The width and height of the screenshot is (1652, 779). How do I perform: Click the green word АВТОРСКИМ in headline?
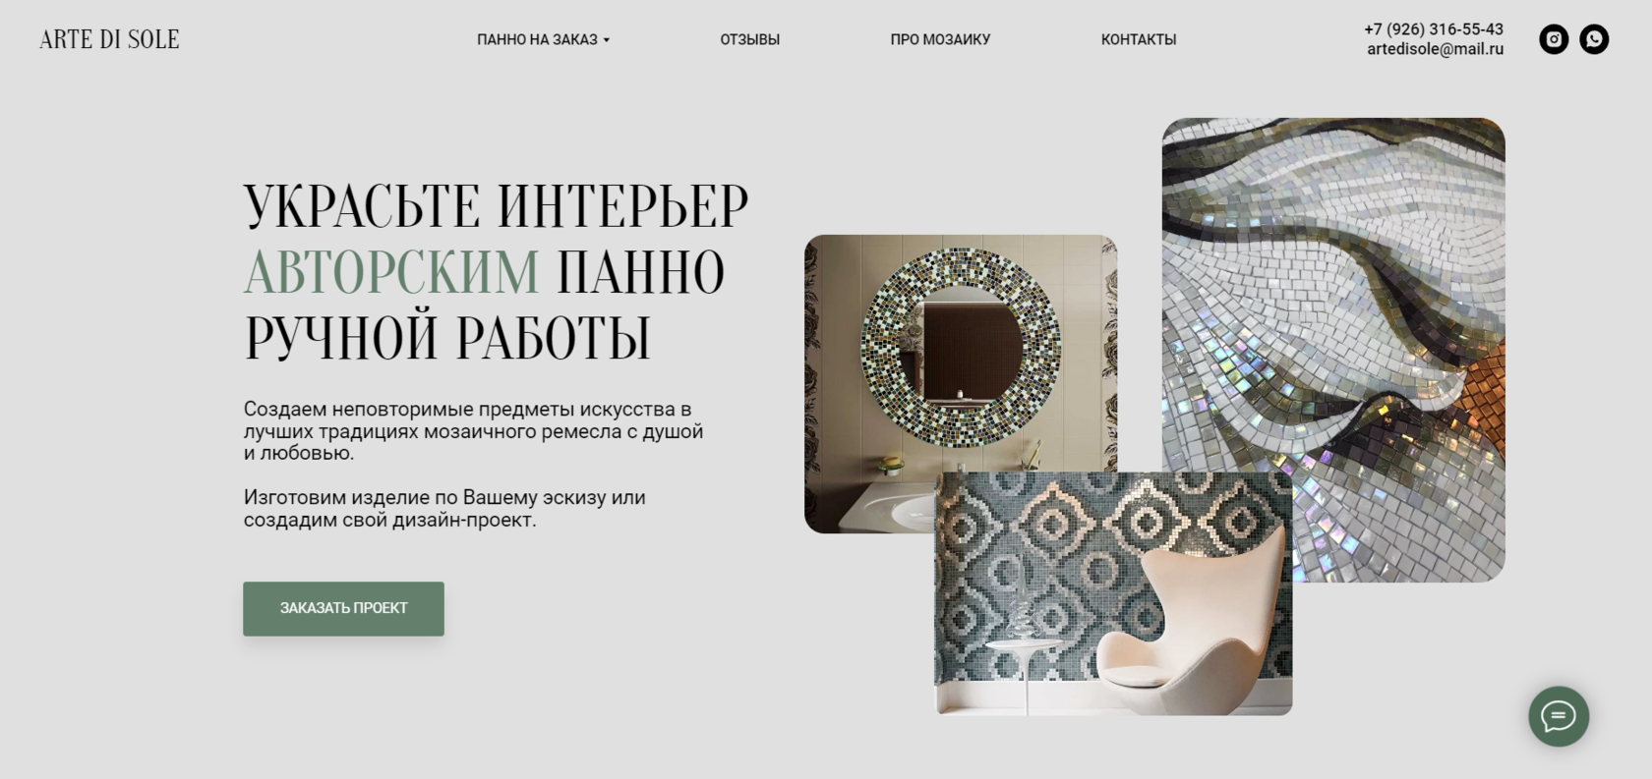pyautogui.click(x=391, y=272)
